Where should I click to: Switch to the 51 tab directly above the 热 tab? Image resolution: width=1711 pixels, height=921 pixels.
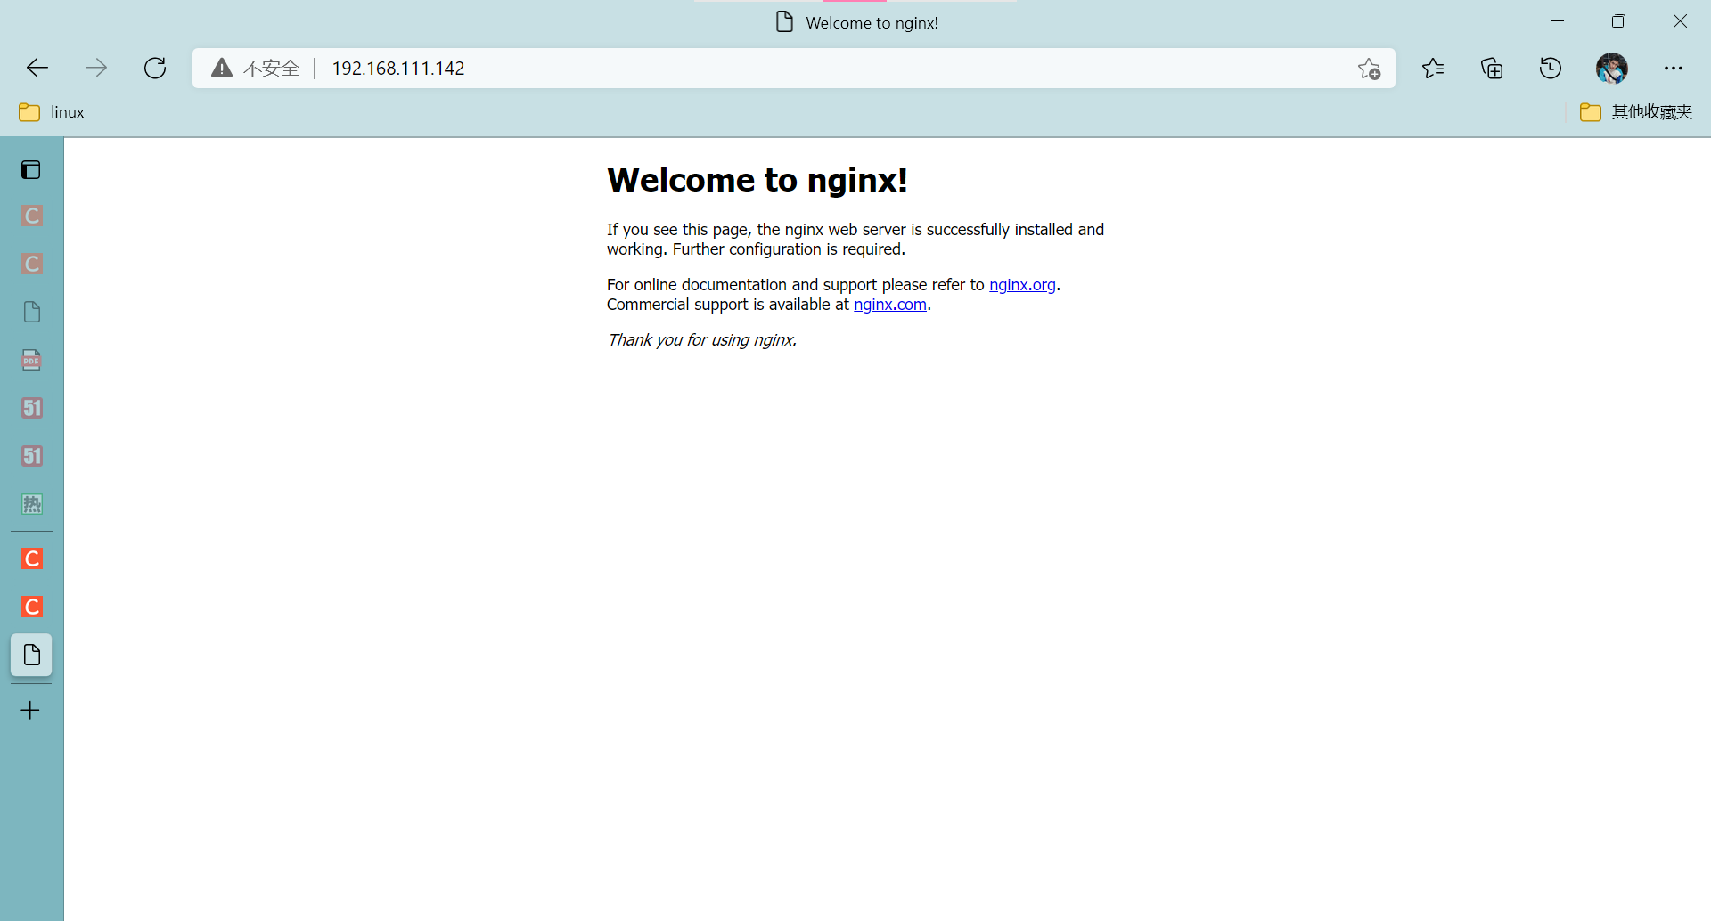(x=31, y=456)
